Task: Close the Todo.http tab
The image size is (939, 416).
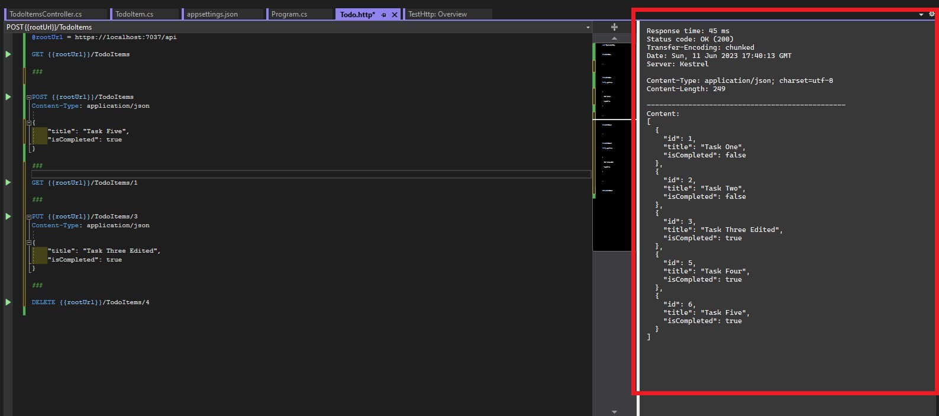Action: (395, 15)
